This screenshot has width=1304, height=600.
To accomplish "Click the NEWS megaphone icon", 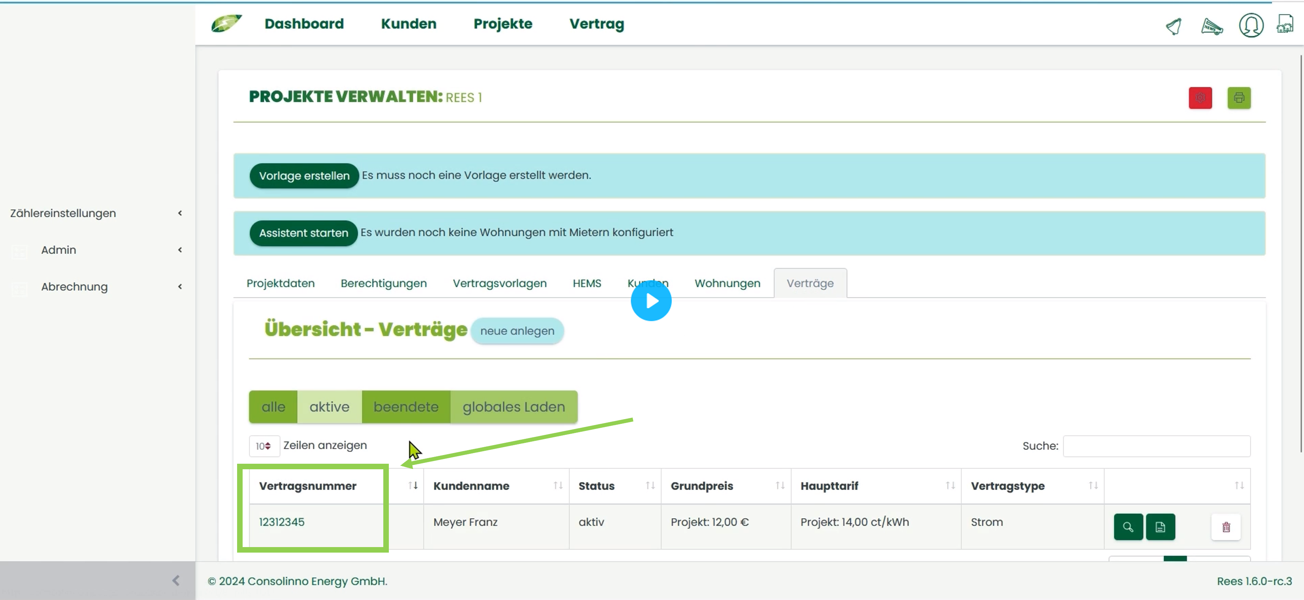I will coord(1213,26).
